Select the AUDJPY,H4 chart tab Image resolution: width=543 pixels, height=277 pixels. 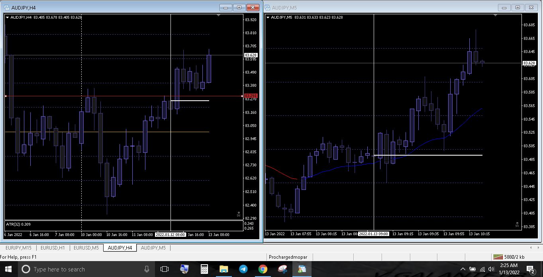(120, 248)
